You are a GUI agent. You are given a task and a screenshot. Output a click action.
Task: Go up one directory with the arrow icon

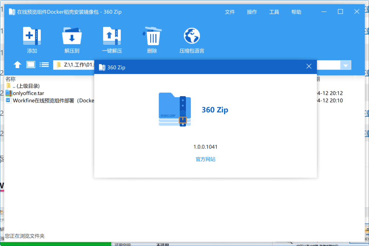[x=17, y=65]
